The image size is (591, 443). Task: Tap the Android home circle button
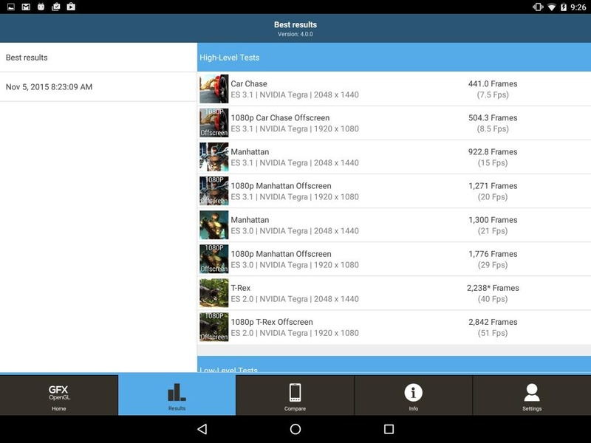pyautogui.click(x=295, y=429)
